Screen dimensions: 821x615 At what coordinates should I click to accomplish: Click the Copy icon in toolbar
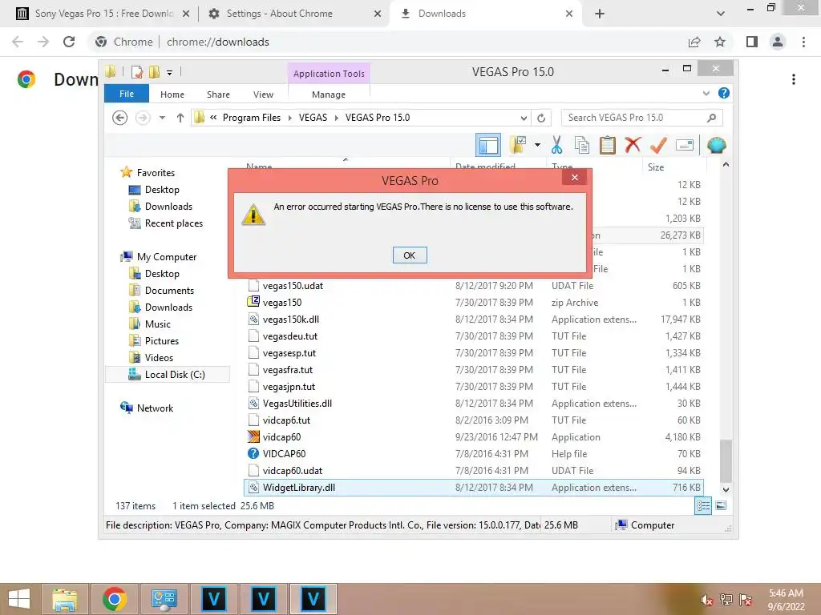(582, 145)
